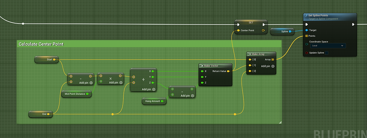This screenshot has width=367, height=138.
Task: Select the Z input pin on Make Vector
Action: [202, 83]
